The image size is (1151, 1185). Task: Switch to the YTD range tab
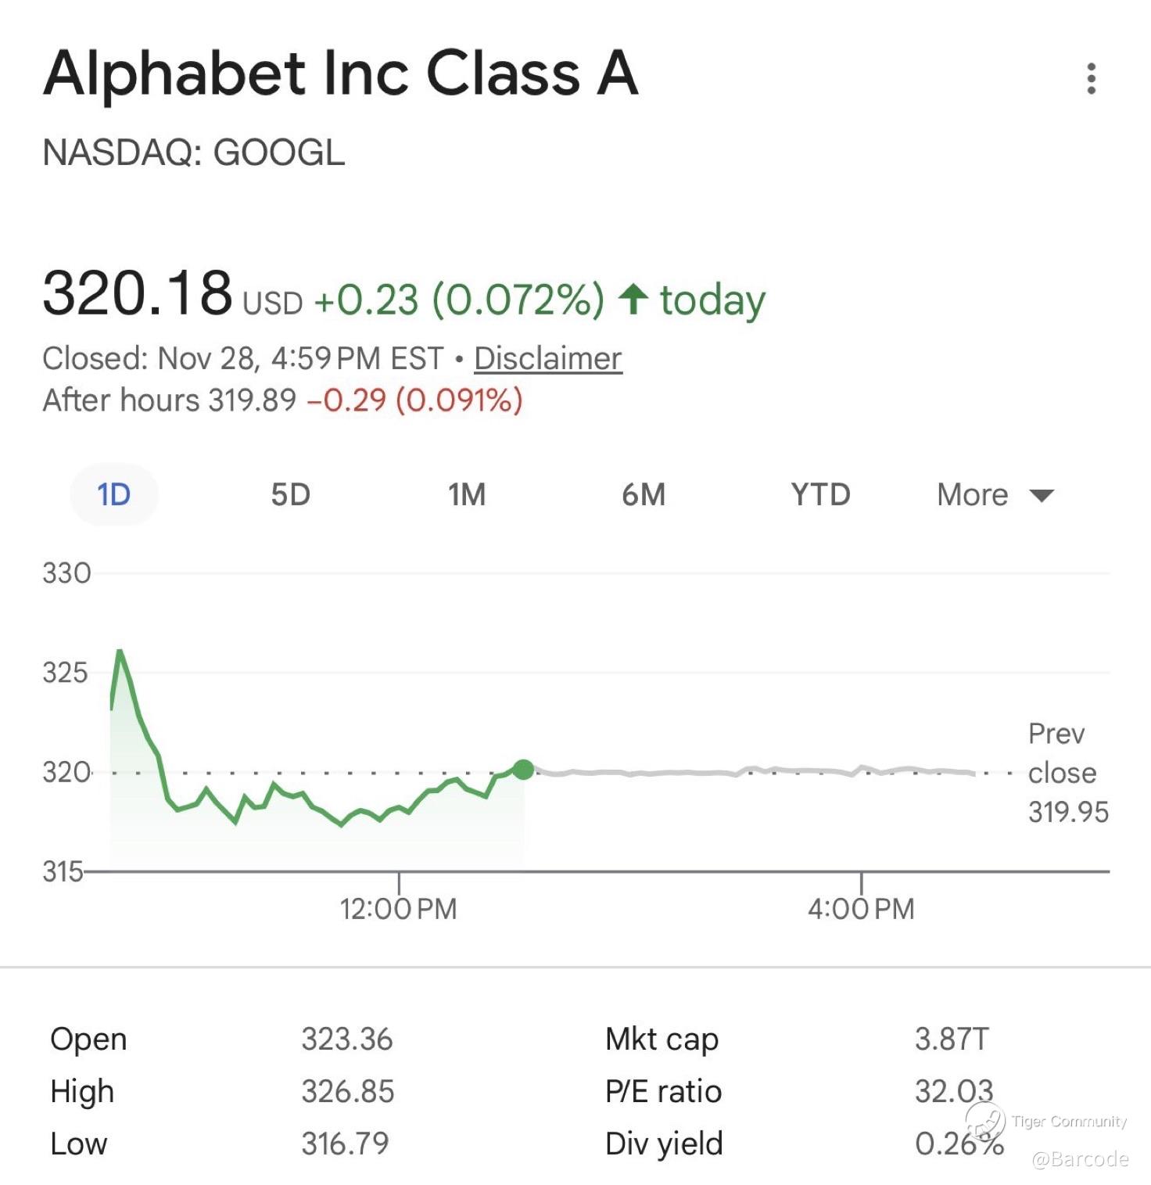pyautogui.click(x=820, y=494)
